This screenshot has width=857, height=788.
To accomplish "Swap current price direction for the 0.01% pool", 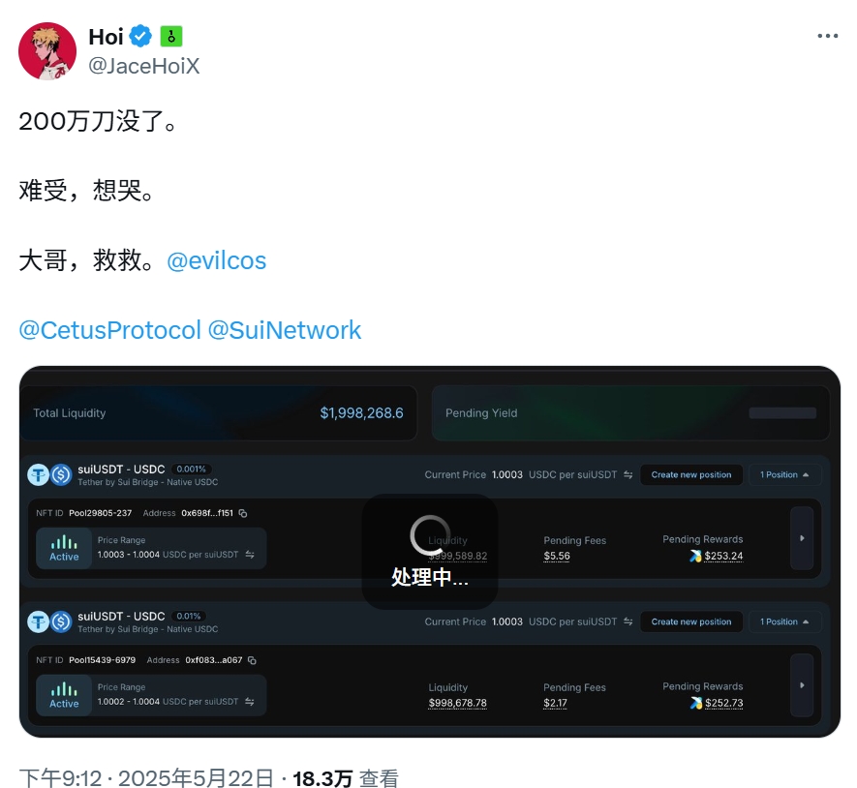I will [x=628, y=621].
